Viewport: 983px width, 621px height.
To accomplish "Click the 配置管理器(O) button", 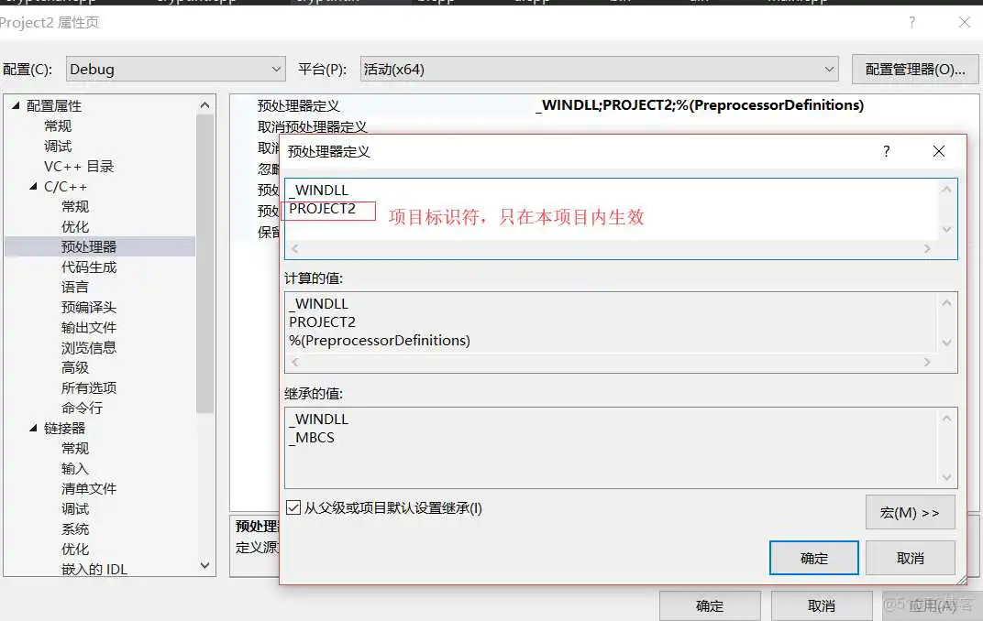I will click(915, 69).
